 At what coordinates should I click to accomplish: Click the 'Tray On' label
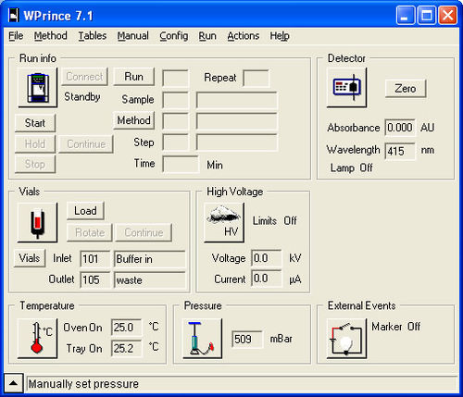(x=84, y=349)
